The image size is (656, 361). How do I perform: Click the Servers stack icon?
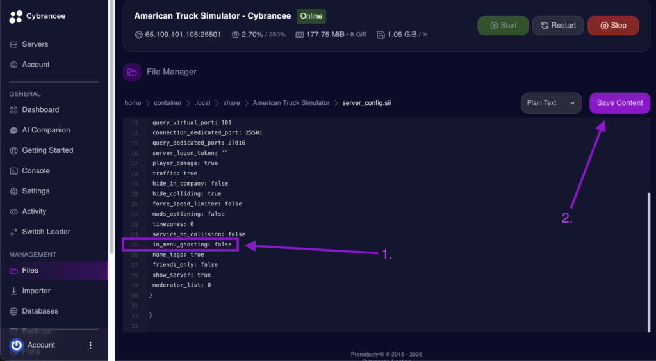tap(14, 44)
